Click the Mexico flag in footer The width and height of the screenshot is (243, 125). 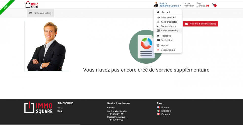(x=158, y=111)
